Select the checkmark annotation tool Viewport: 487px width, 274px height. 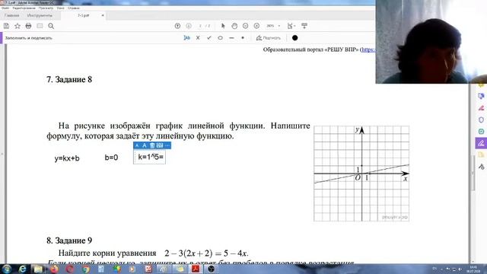(209, 38)
